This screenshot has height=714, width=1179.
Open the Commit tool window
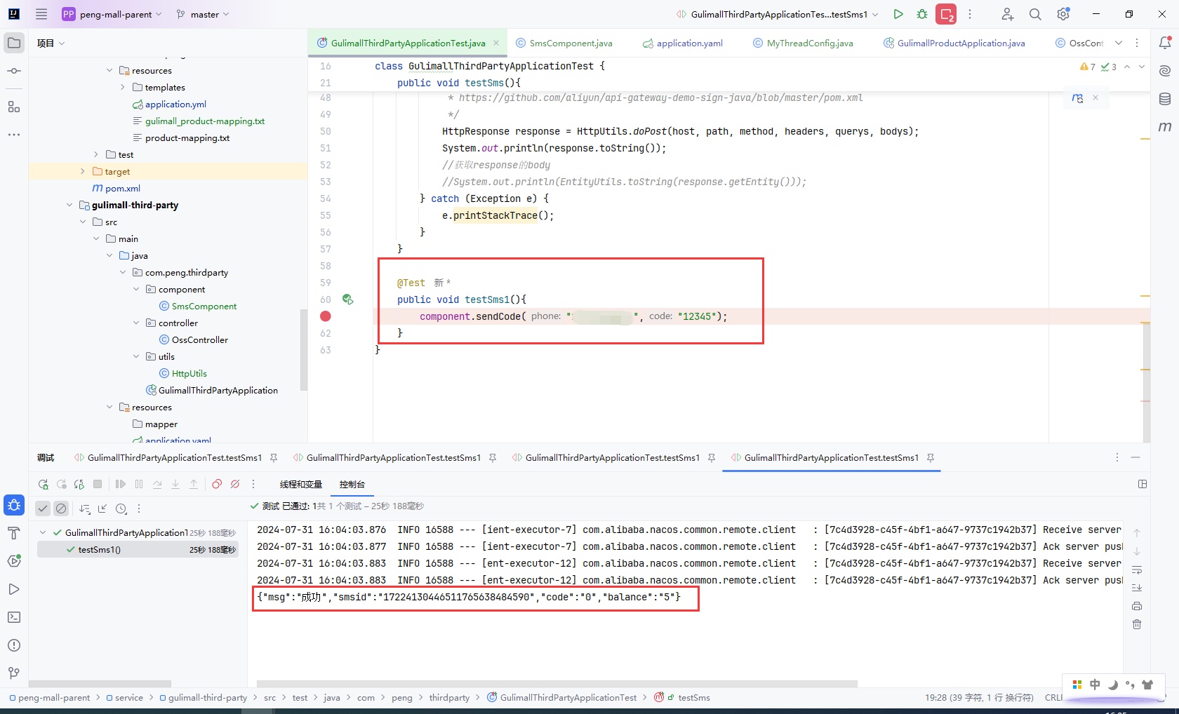pos(14,71)
